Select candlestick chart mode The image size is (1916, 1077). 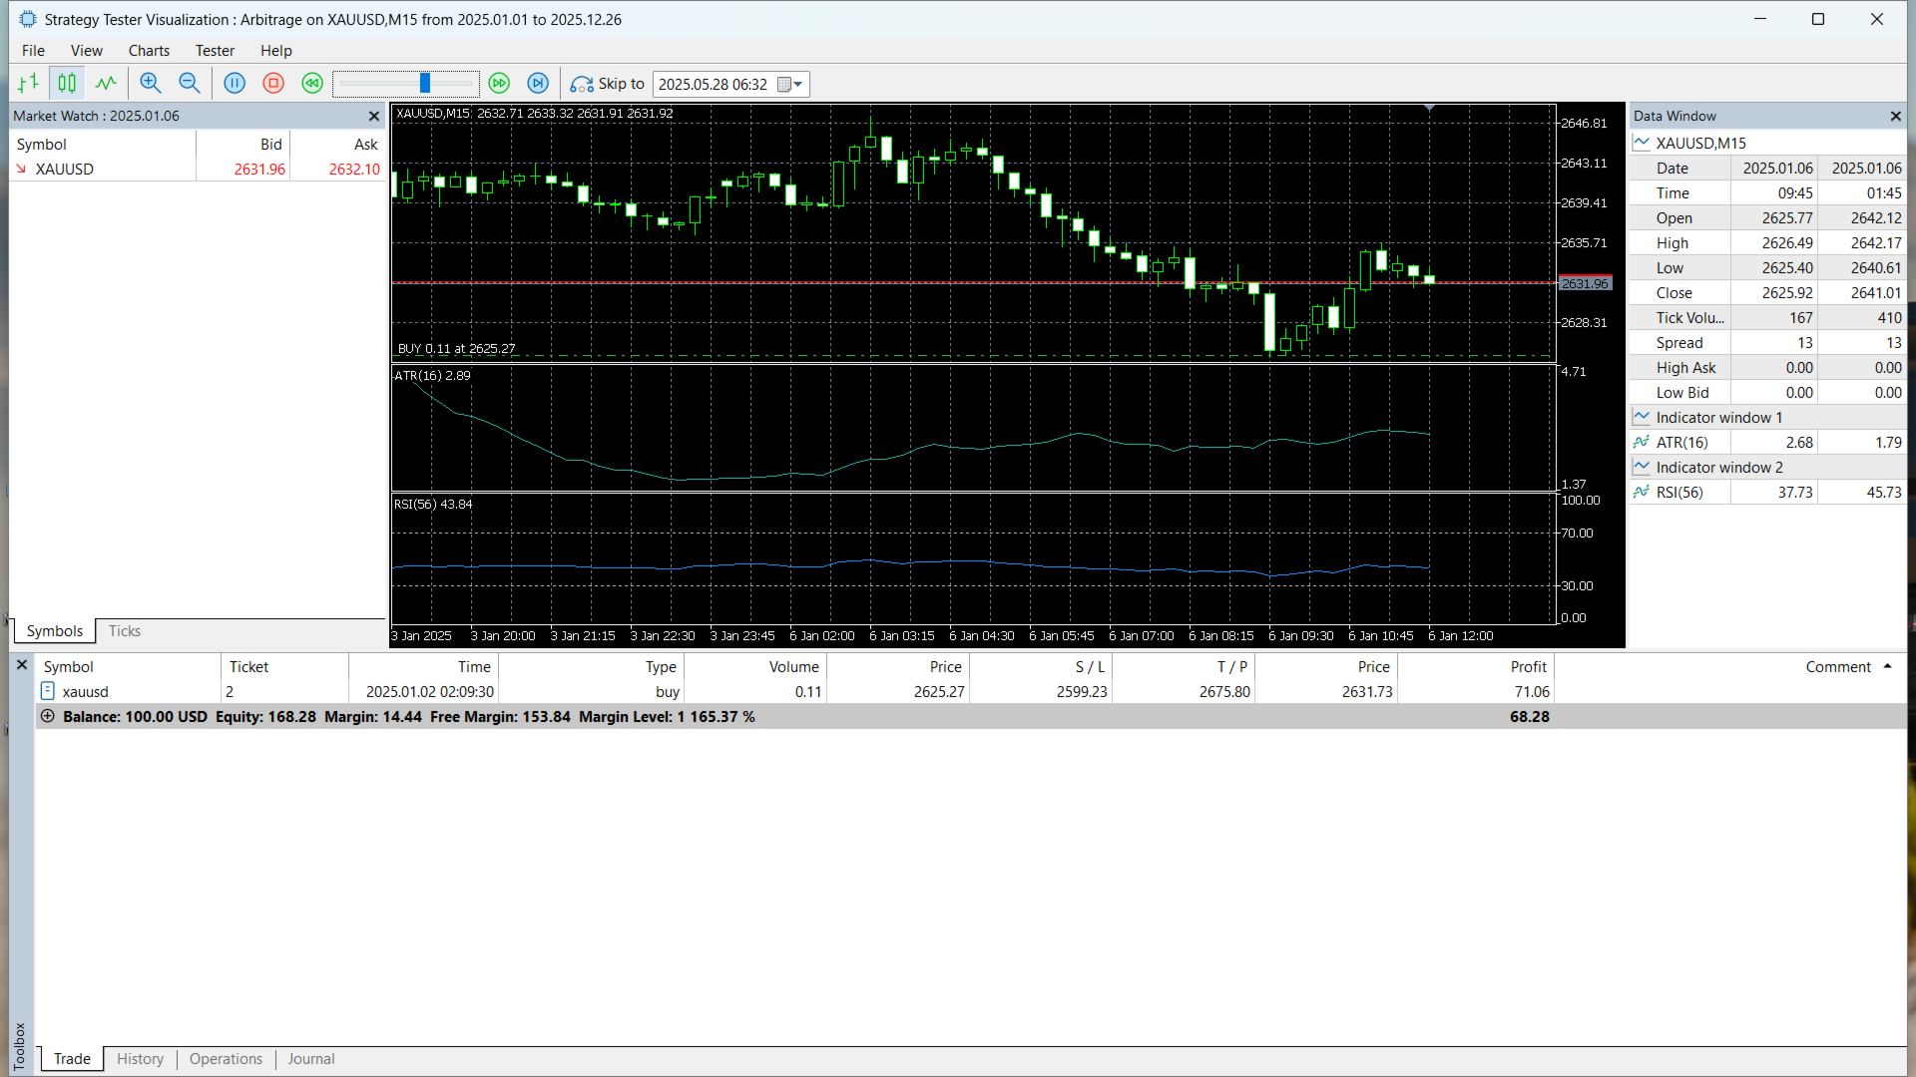67,84
